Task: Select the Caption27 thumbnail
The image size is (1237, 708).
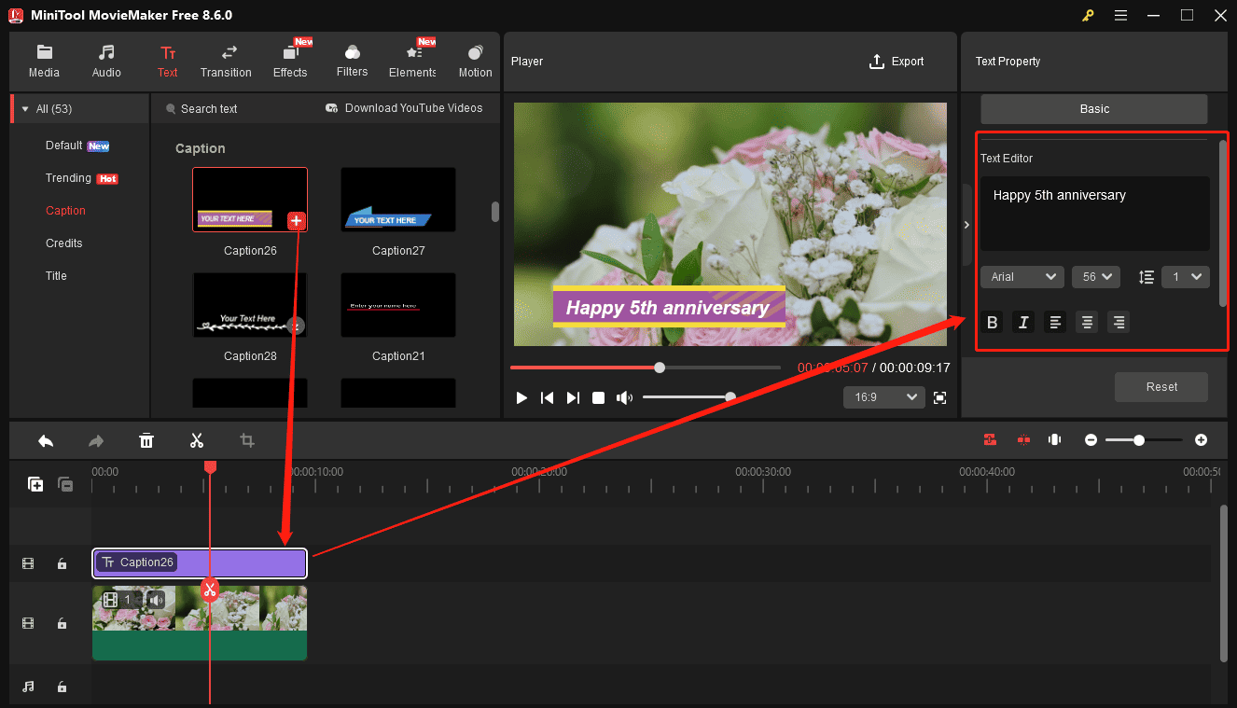Action: [398, 200]
